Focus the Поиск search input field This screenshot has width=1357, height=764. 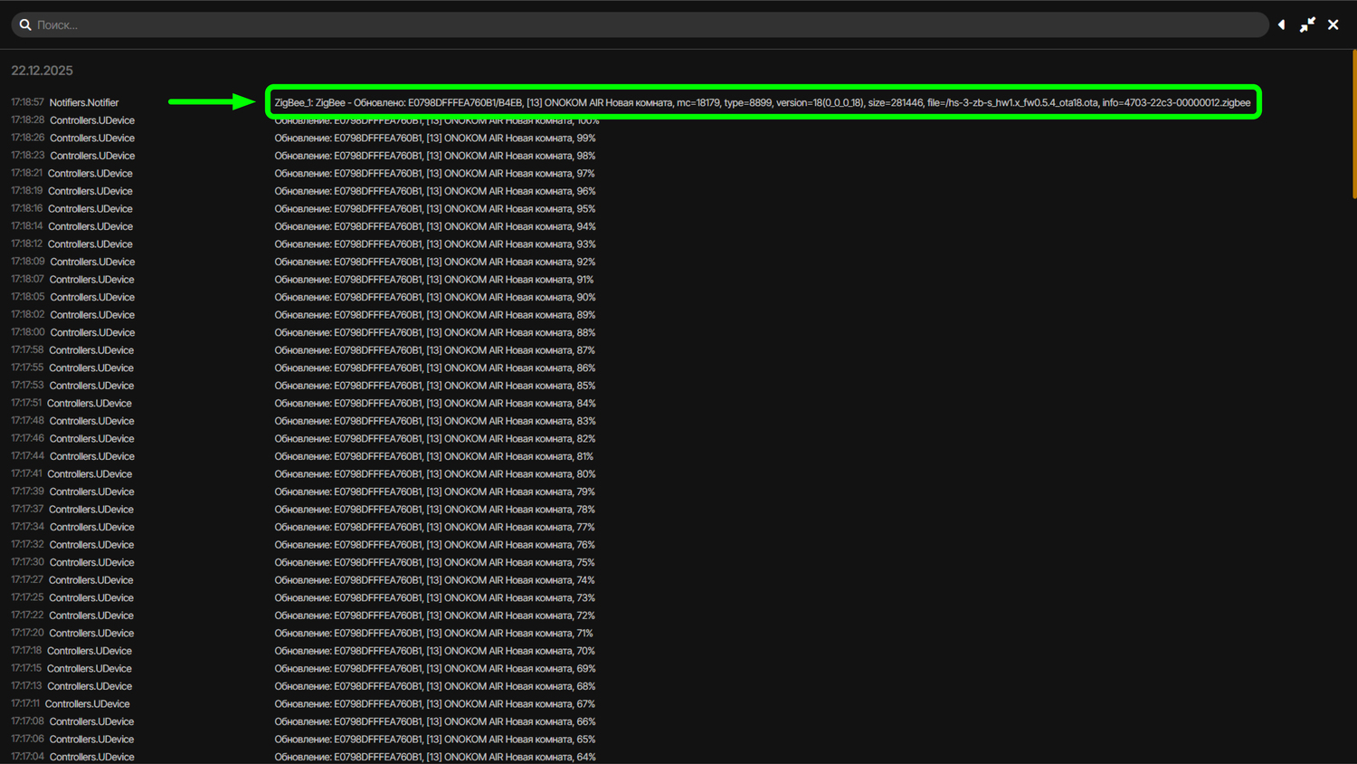[633, 25]
